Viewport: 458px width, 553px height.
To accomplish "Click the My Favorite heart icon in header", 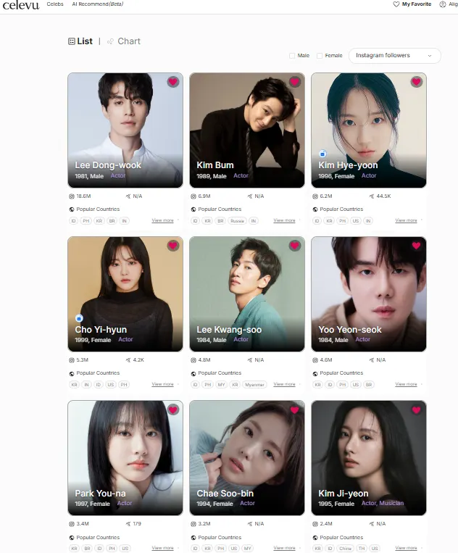I will click(396, 4).
